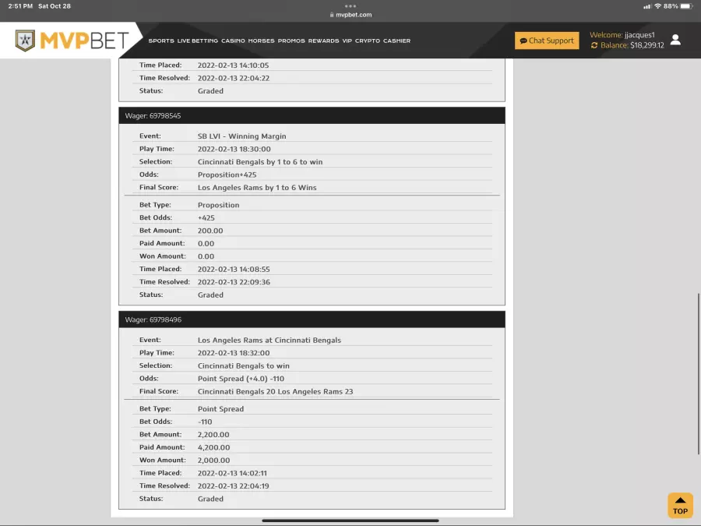Click the Balance $18,299.12 amount
This screenshot has height=526, width=701.
pyautogui.click(x=647, y=45)
